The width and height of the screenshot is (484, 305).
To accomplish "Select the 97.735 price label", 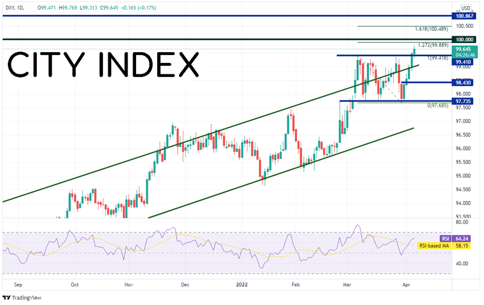I will (x=462, y=101).
